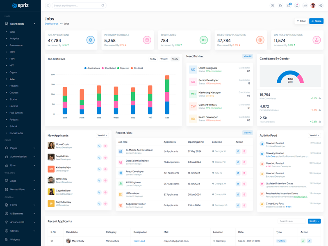328x246 pixels.
Task: Open the user profile avatar
Action: 313,6
